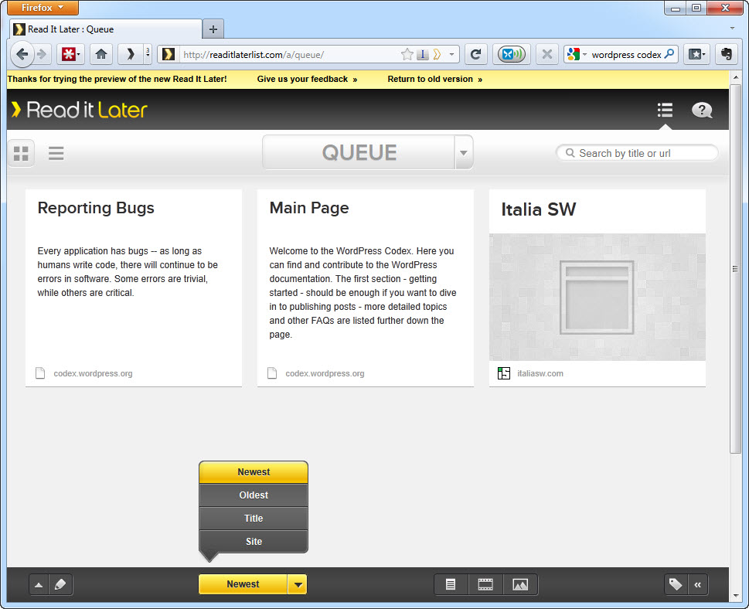Select Oldest in sort popup menu
The image size is (749, 609).
pyautogui.click(x=254, y=495)
